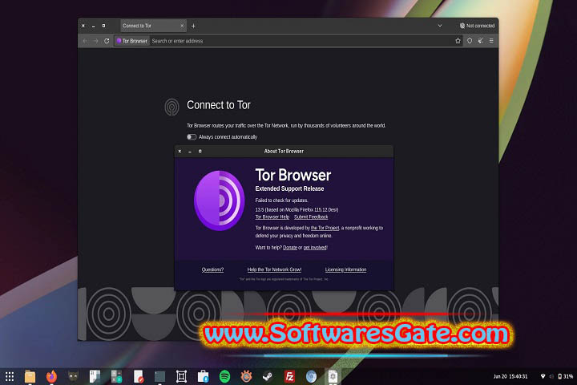Image resolution: width=577 pixels, height=385 pixels.
Task: Close the Connect to Tor tab
Action: [x=182, y=26]
